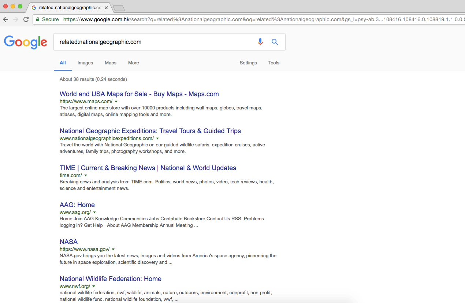Viewport: 465px width, 303px height.
Task: Open World and USA Maps for Sale result
Action: click(x=139, y=94)
